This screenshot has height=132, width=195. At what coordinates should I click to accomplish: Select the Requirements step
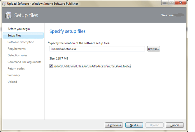click(x=16, y=49)
